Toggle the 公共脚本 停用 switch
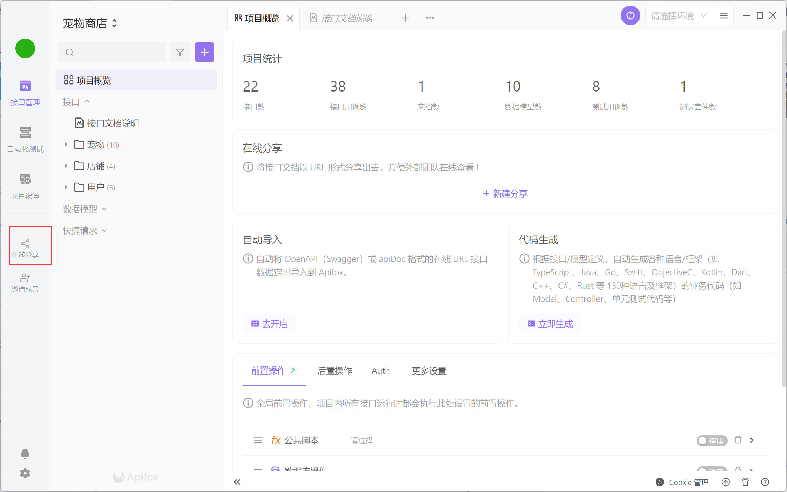 coord(712,440)
